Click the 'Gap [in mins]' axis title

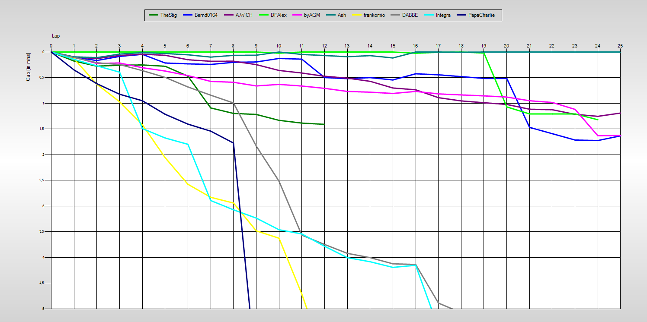pyautogui.click(x=29, y=67)
